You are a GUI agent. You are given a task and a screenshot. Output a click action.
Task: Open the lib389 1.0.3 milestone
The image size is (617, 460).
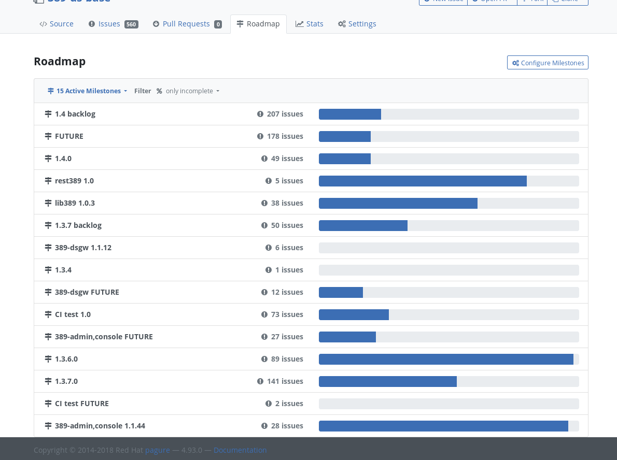pos(75,203)
